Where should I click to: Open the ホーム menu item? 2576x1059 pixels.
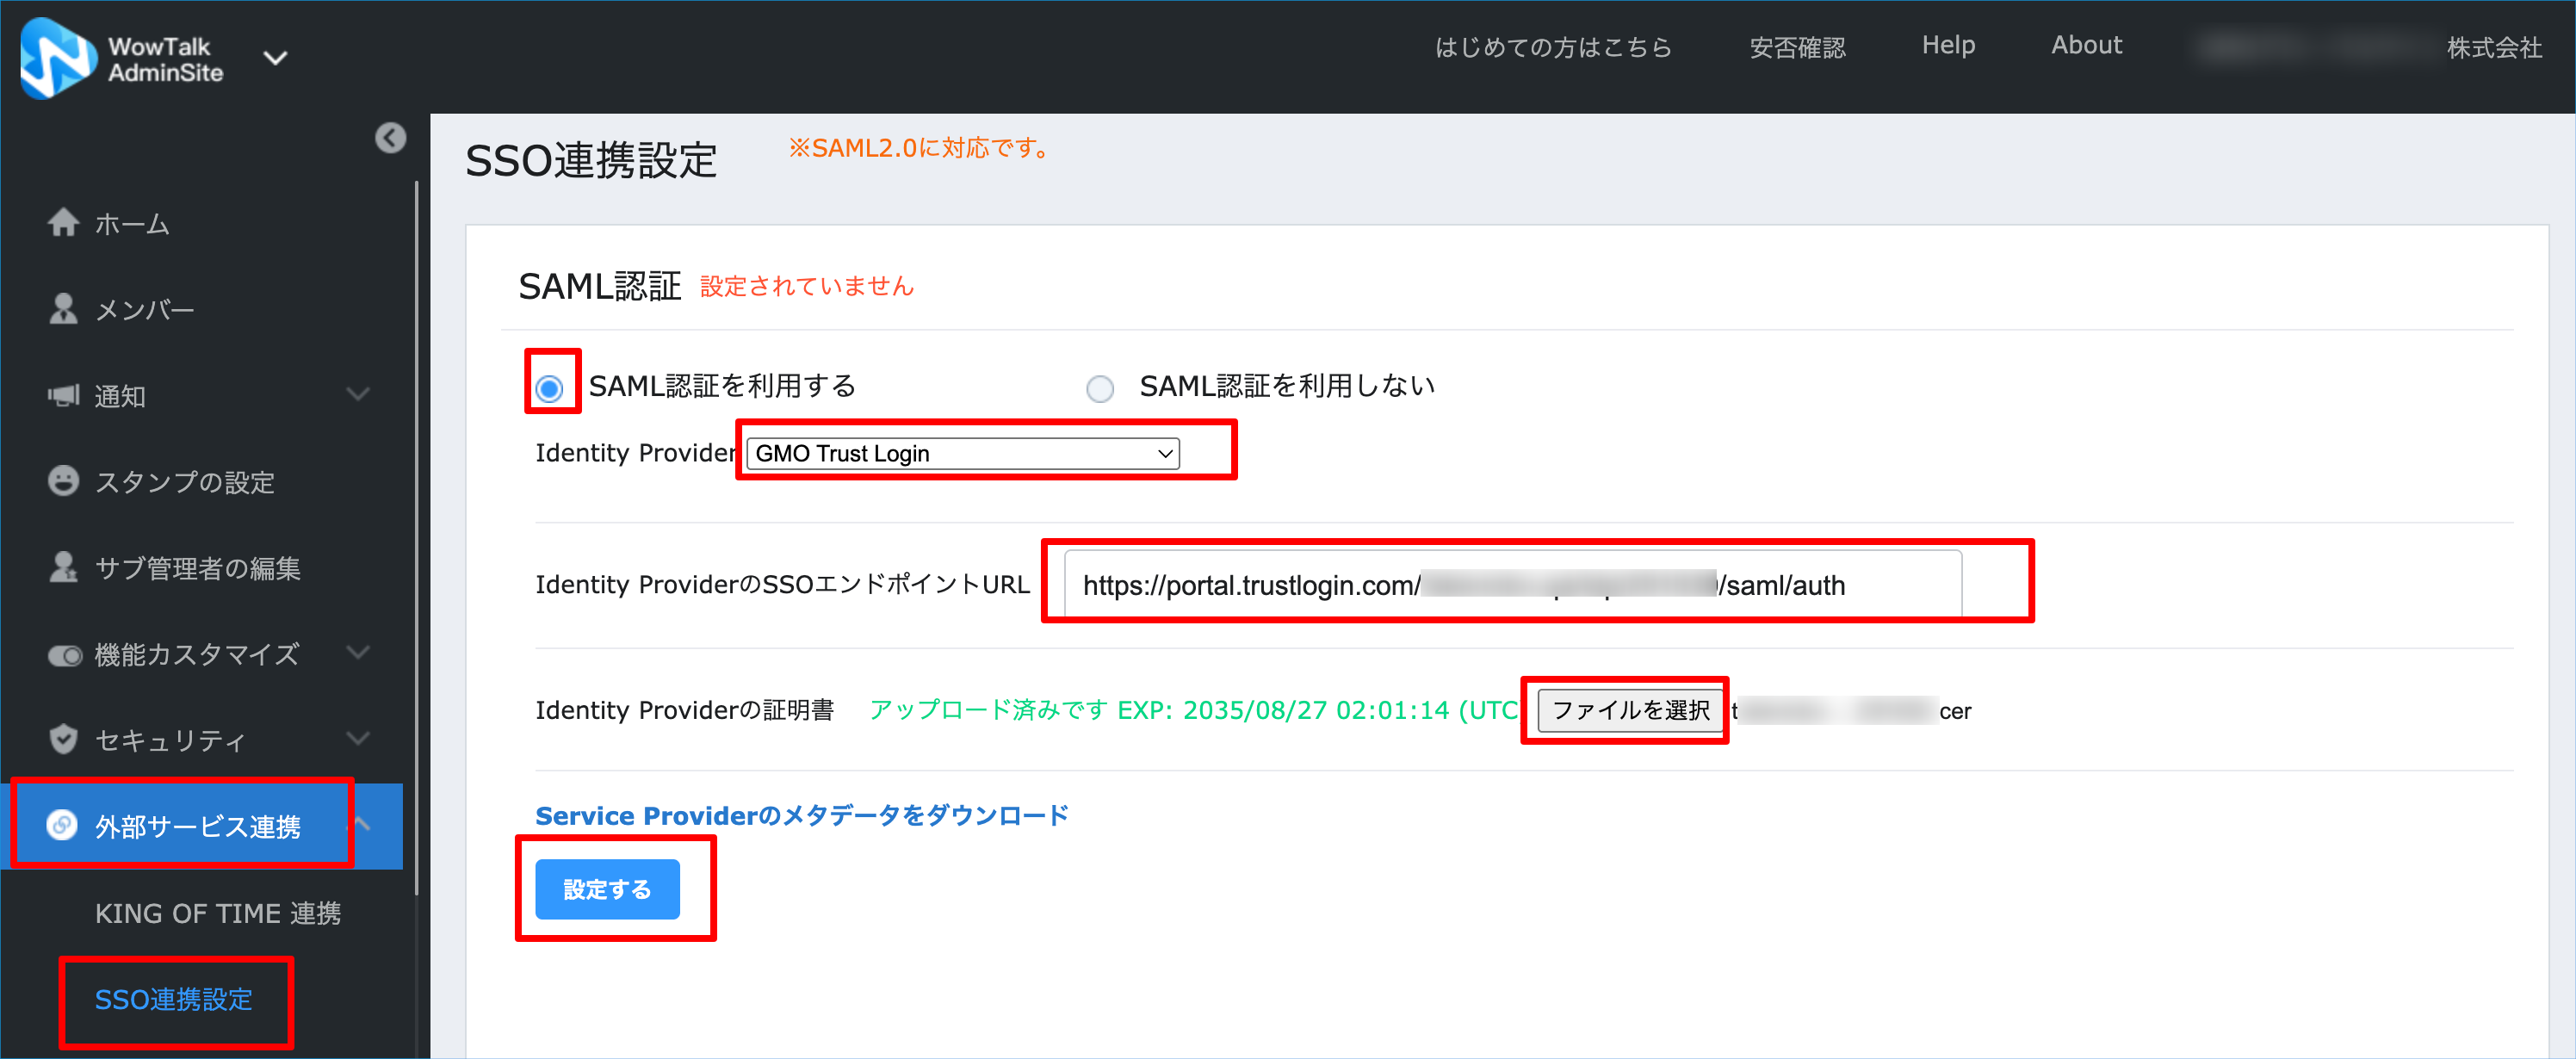click(132, 224)
